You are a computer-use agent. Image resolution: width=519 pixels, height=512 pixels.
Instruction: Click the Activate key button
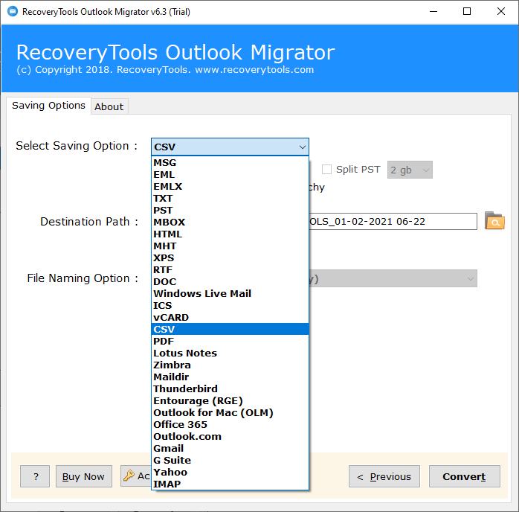136,476
